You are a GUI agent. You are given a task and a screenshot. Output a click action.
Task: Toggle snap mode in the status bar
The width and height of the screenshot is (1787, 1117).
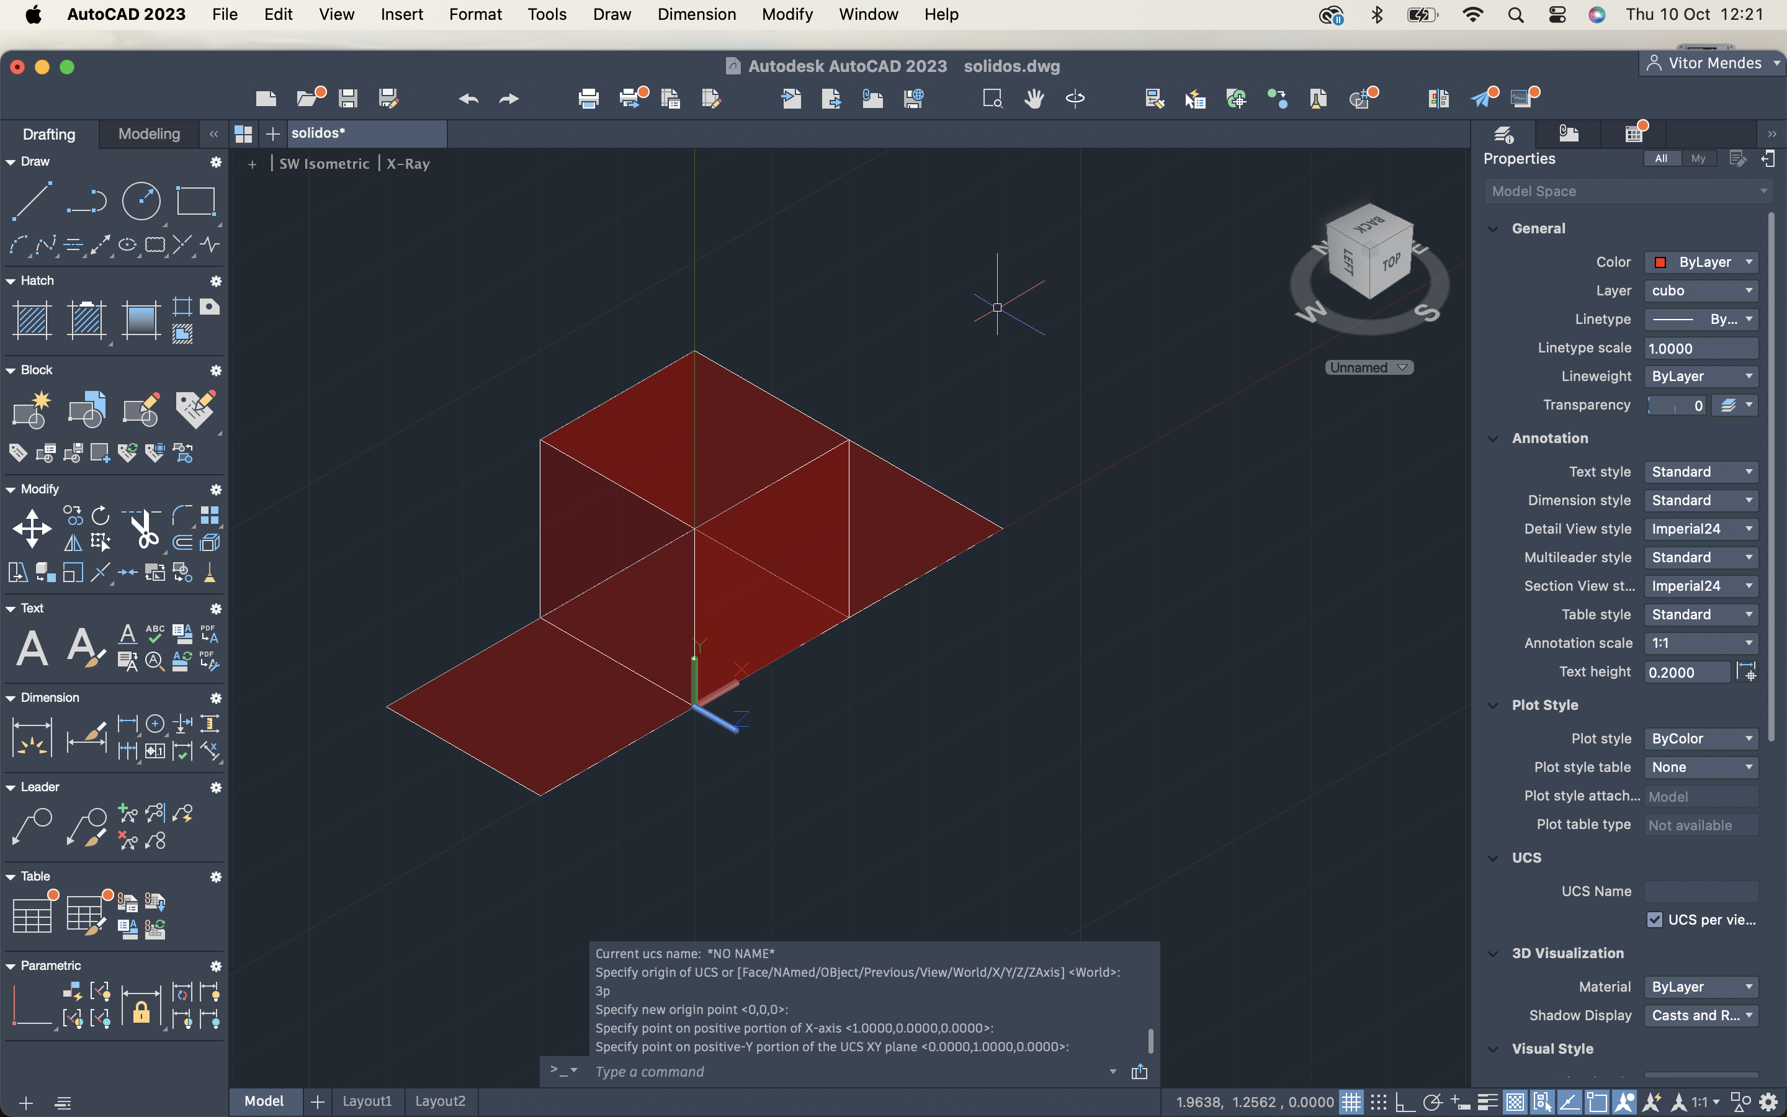1379,1101
